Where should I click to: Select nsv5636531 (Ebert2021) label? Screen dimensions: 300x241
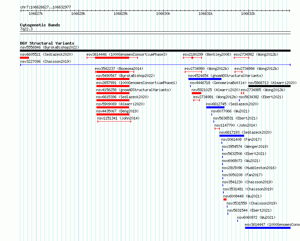pos(235,118)
